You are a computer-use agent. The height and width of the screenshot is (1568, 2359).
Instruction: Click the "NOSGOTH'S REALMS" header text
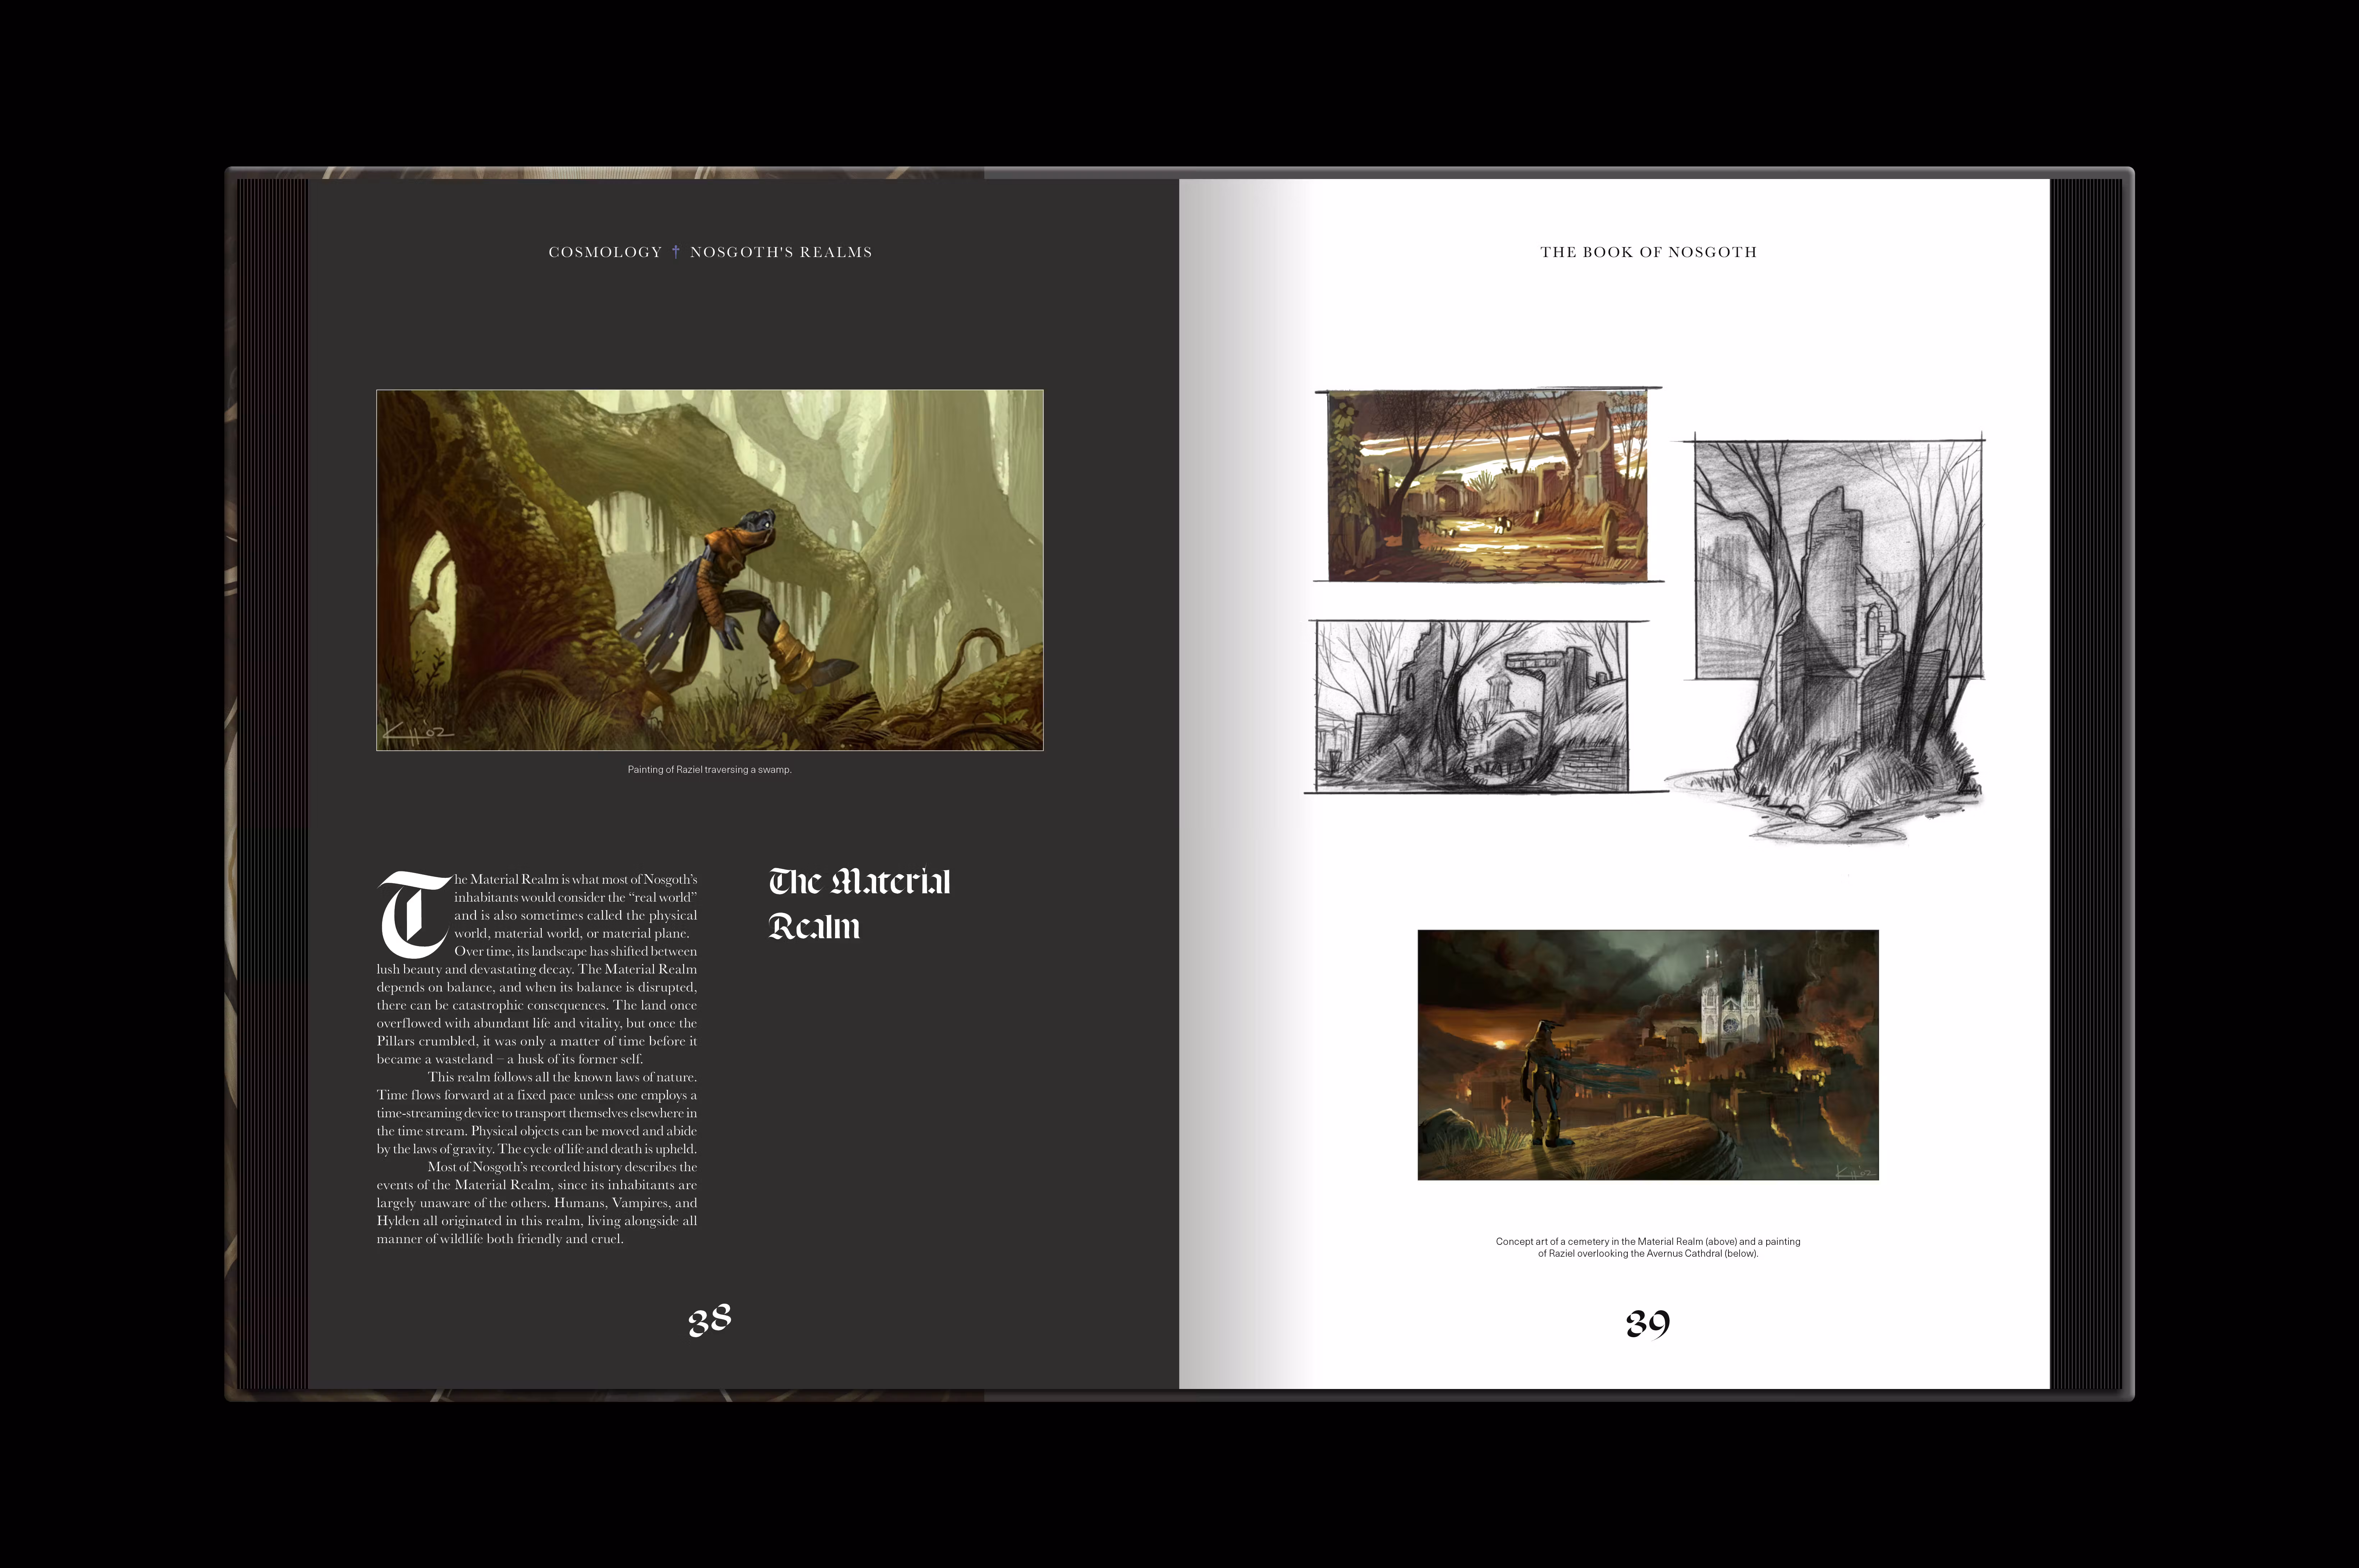point(781,252)
